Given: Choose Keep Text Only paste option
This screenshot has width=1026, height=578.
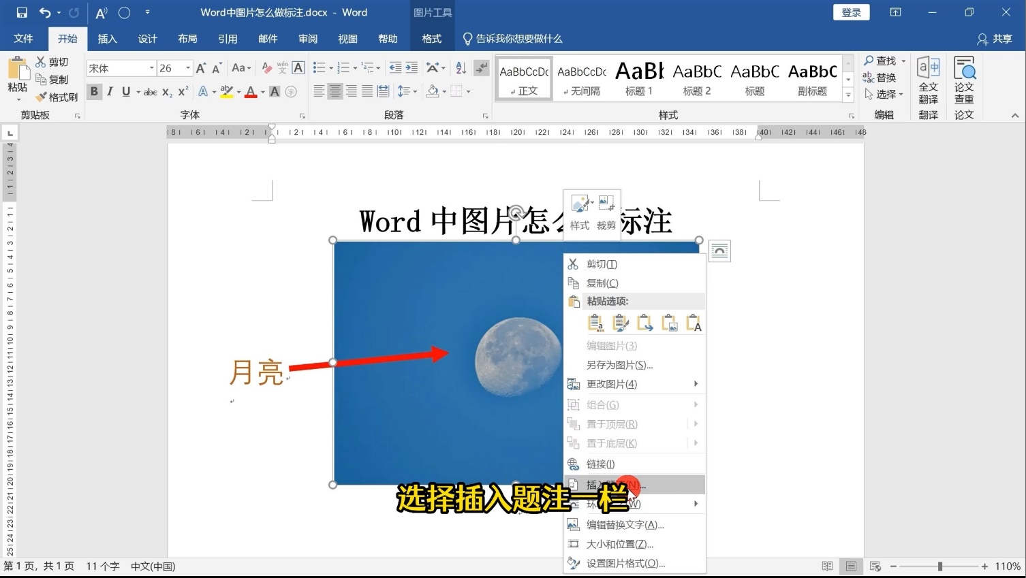Looking at the screenshot, I should click(693, 323).
